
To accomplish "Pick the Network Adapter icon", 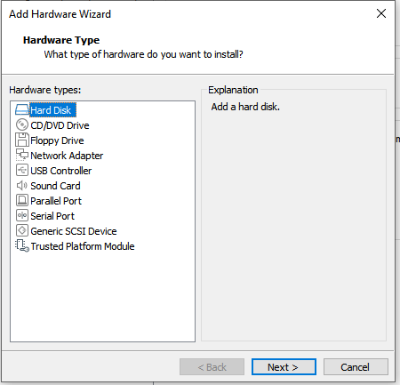I will pyautogui.click(x=22, y=155).
